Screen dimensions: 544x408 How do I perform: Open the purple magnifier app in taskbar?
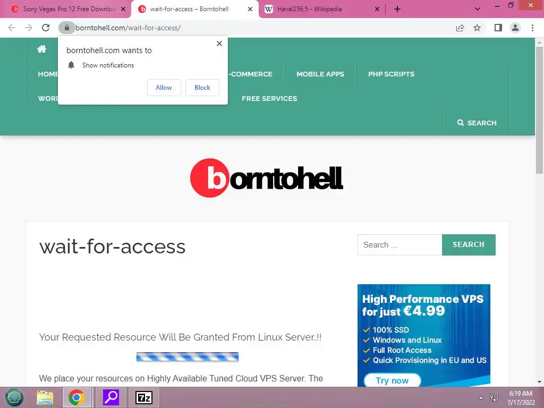[111, 397]
